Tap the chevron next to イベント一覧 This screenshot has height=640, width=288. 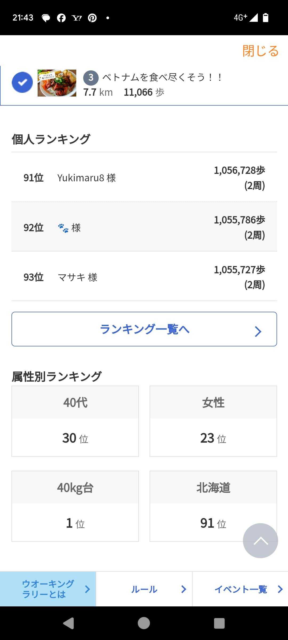[280, 589]
